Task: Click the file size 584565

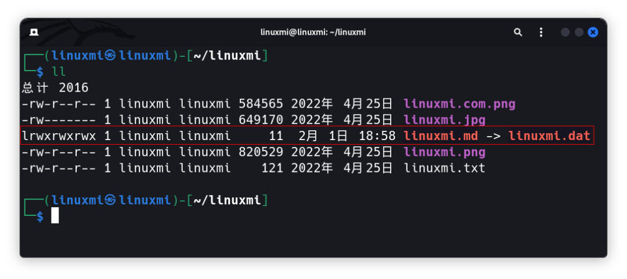Action: pyautogui.click(x=261, y=104)
